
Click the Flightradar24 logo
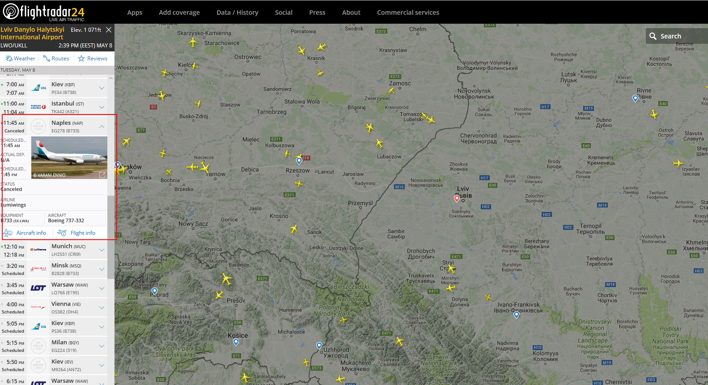coord(44,12)
